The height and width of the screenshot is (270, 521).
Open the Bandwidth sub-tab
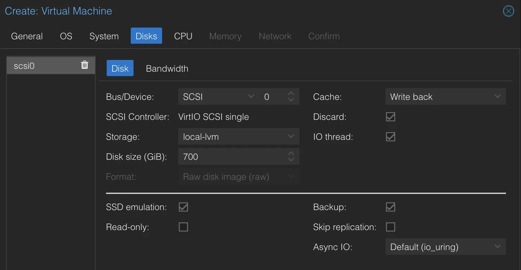(167, 69)
